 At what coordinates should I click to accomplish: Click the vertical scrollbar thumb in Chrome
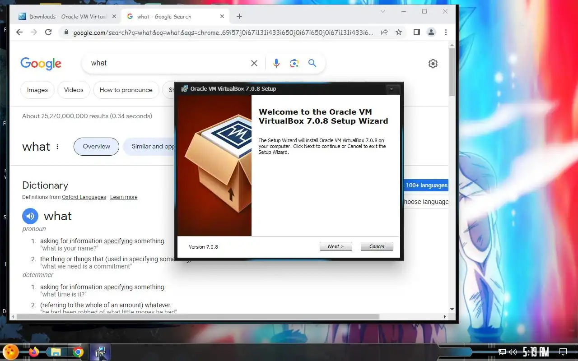tap(452, 72)
